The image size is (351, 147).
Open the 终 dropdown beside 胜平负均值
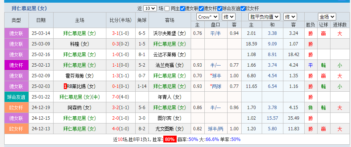pyautogui.click(x=290, y=17)
